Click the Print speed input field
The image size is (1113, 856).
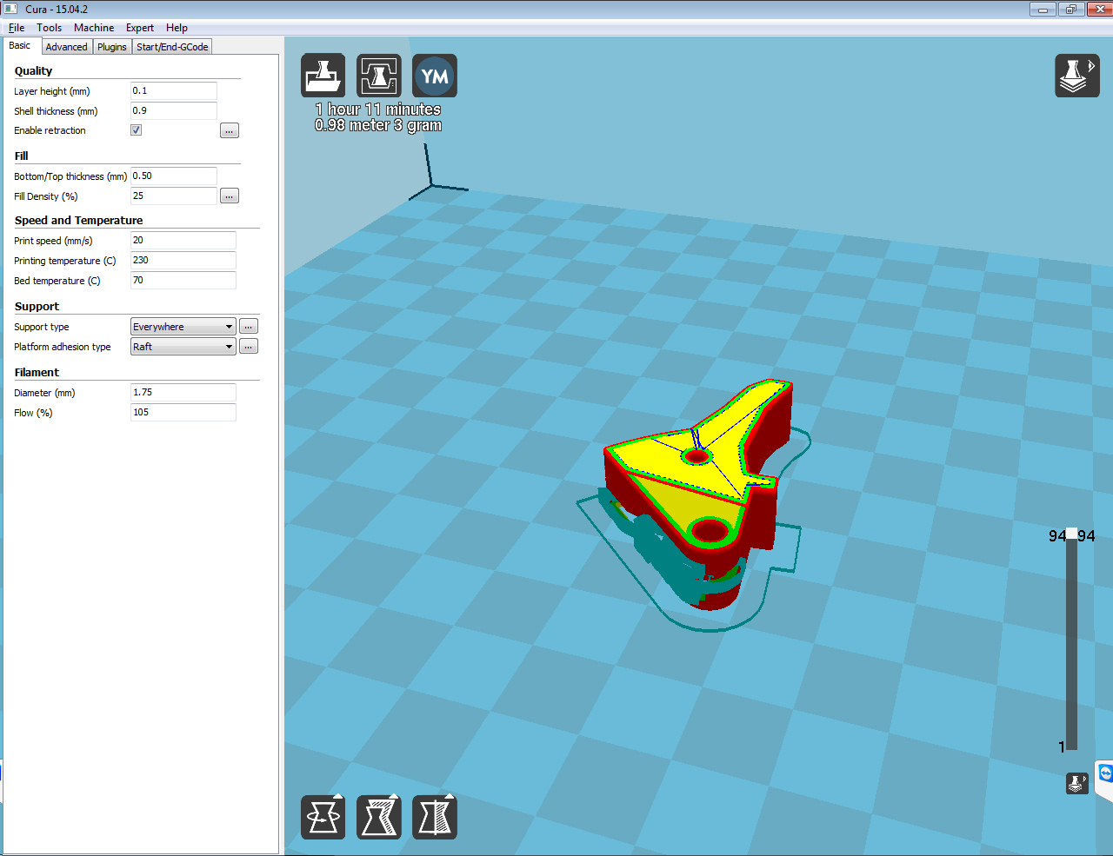[x=183, y=241]
